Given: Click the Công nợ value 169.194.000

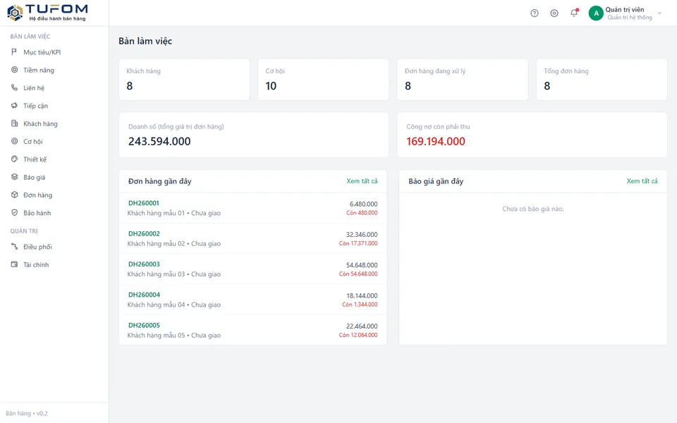Looking at the screenshot, I should pyautogui.click(x=436, y=141).
